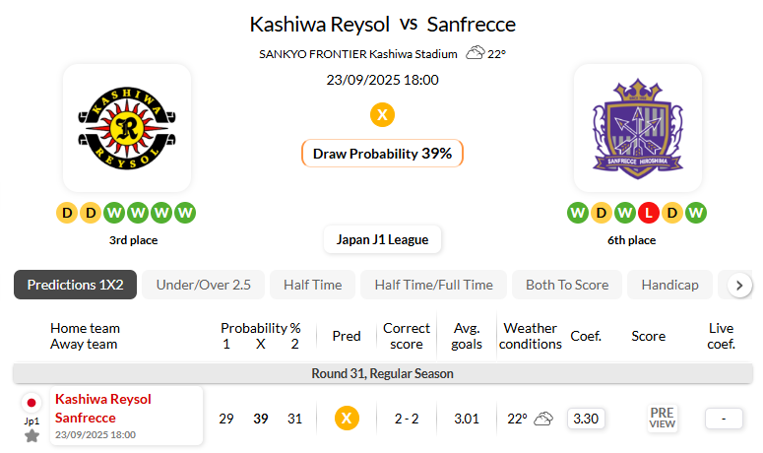Switch to the Under/Over 2.5 tab
This screenshot has height=453, width=763.
(x=204, y=285)
